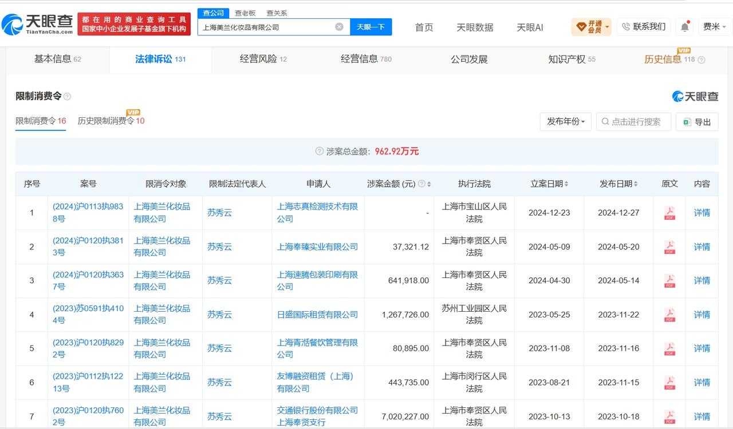Open 详情 for case (2023)沪0112执12213号
Viewport: 733px width, 429px height.
tap(702, 383)
